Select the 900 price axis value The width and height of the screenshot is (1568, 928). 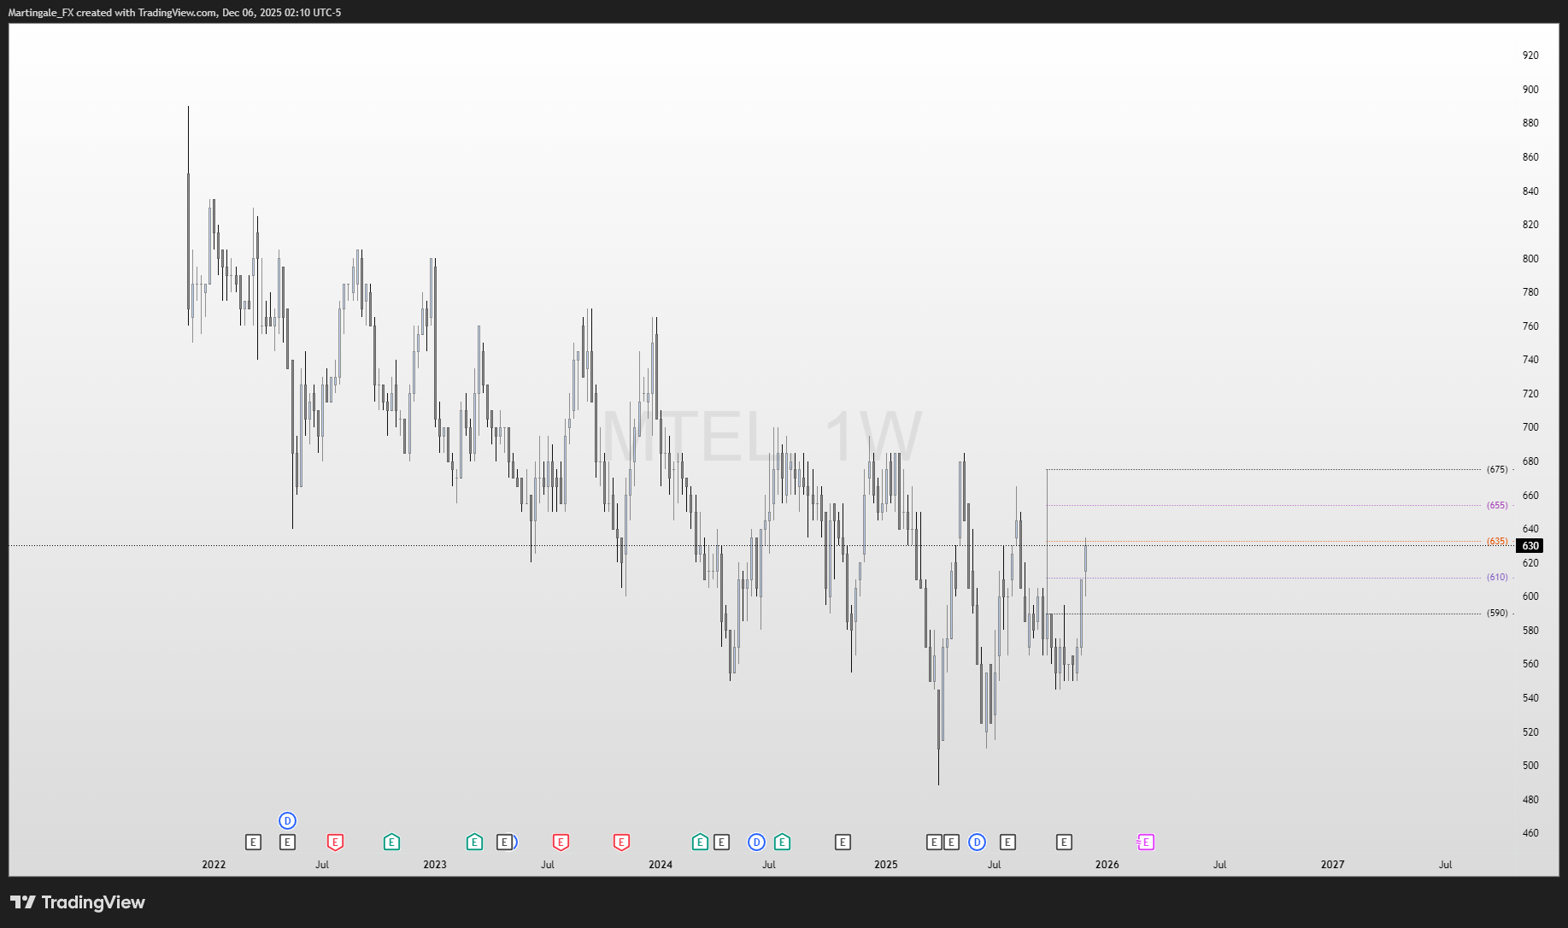point(1530,90)
